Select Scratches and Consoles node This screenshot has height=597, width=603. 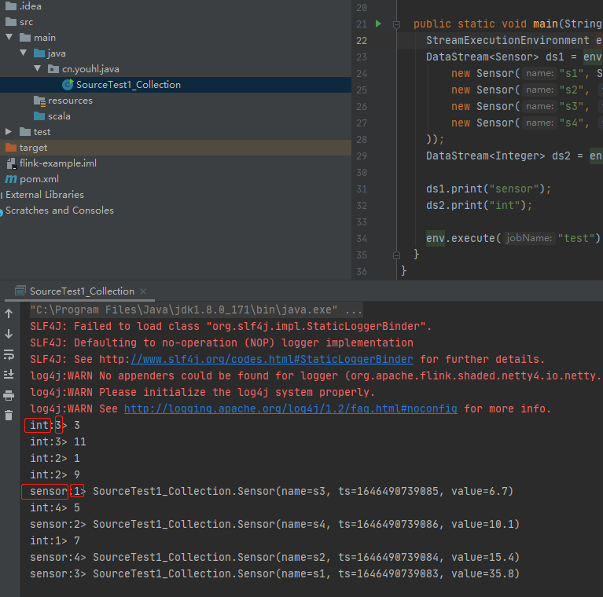(60, 211)
